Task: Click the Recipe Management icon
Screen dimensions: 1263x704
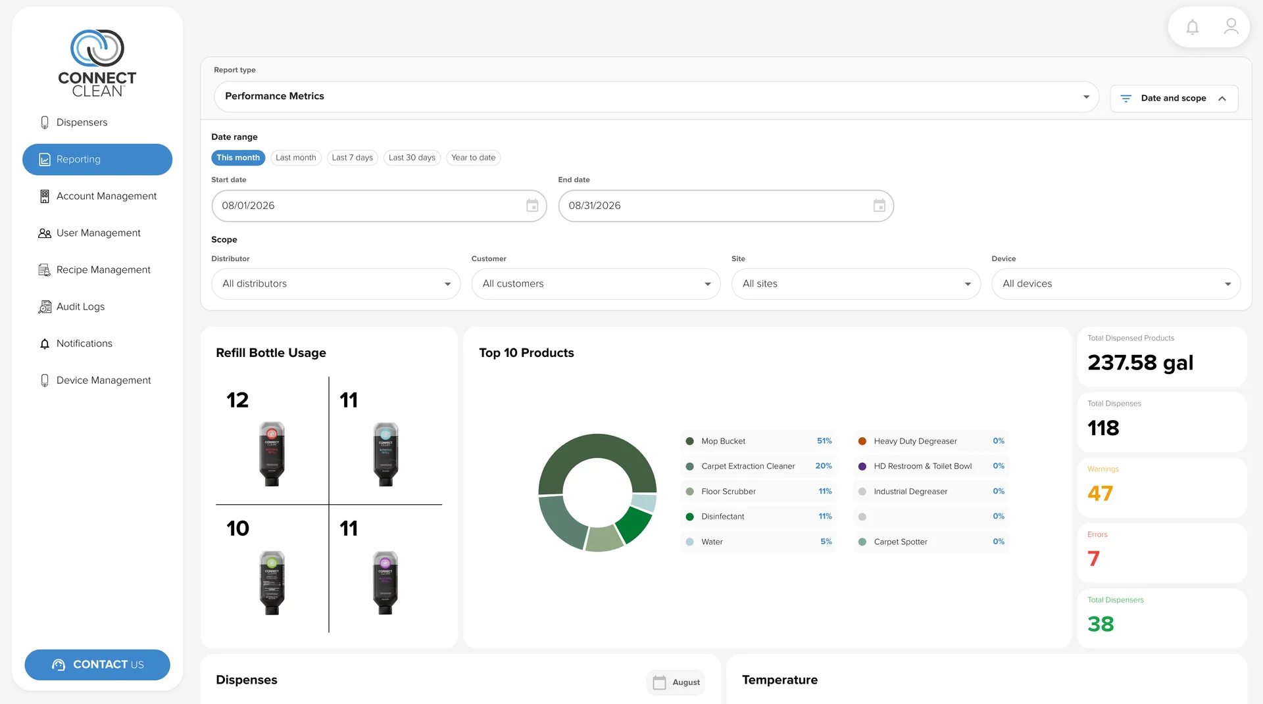Action: click(45, 270)
